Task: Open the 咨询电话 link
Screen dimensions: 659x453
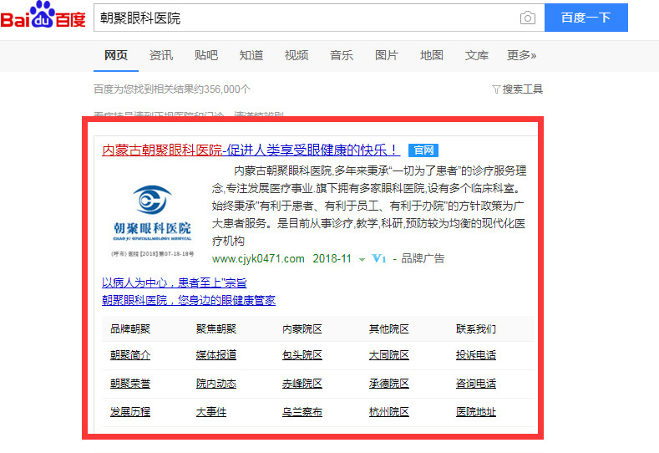Action: pos(476,384)
